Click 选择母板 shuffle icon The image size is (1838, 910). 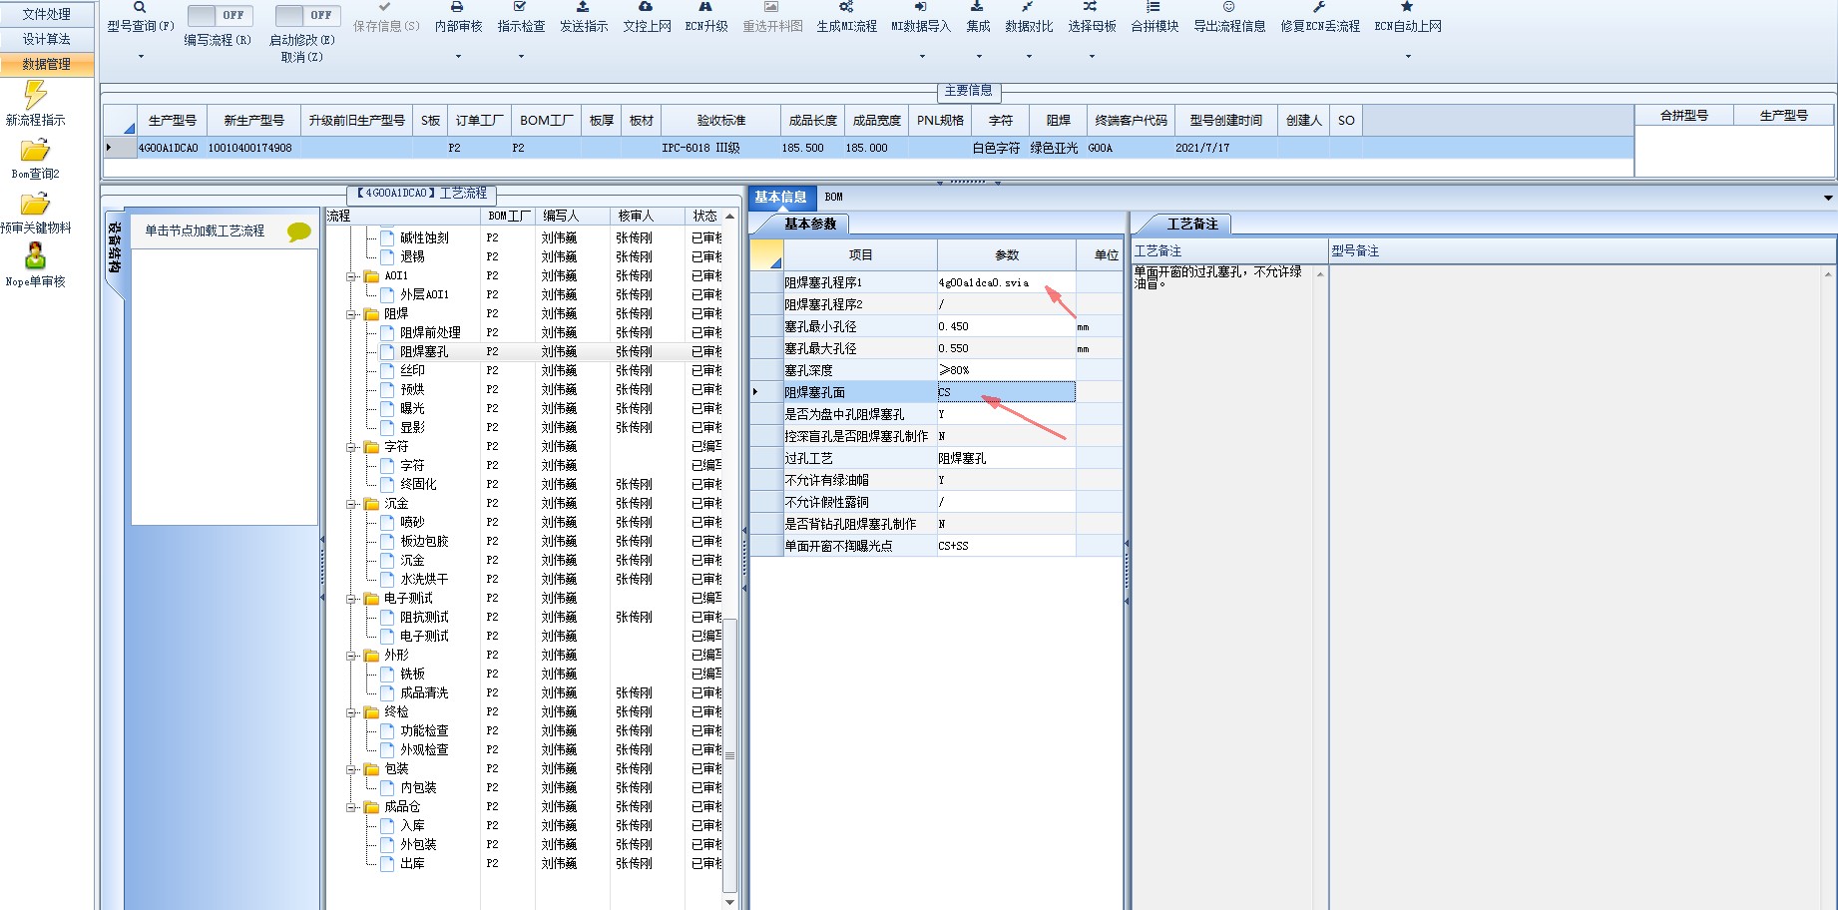(x=1091, y=7)
